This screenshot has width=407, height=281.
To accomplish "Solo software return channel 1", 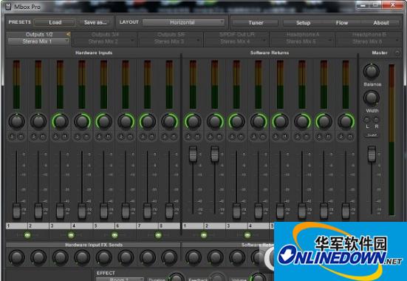I will pyautogui.click(x=188, y=136).
